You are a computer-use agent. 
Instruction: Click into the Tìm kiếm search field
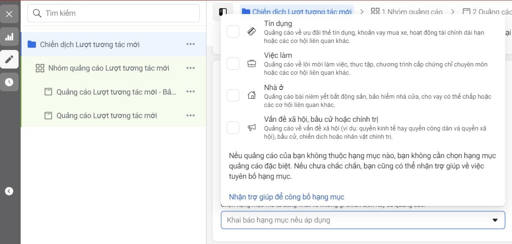coord(114,13)
